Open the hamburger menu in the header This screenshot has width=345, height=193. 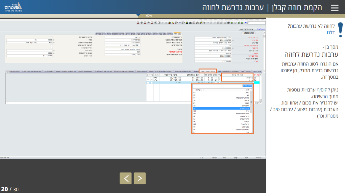click(x=335, y=8)
